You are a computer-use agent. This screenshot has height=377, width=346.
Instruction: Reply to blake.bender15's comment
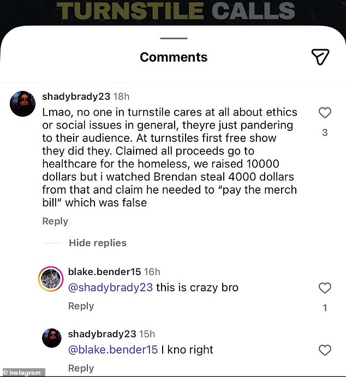tap(81, 306)
